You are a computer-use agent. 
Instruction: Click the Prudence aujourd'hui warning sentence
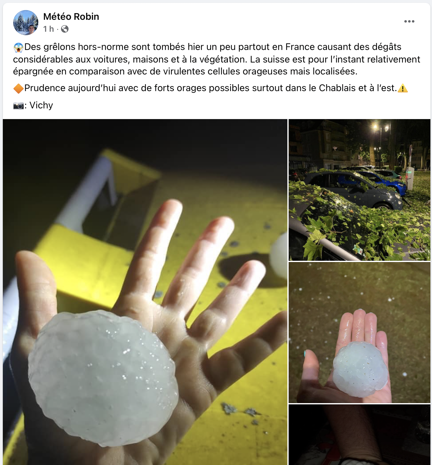[211, 88]
